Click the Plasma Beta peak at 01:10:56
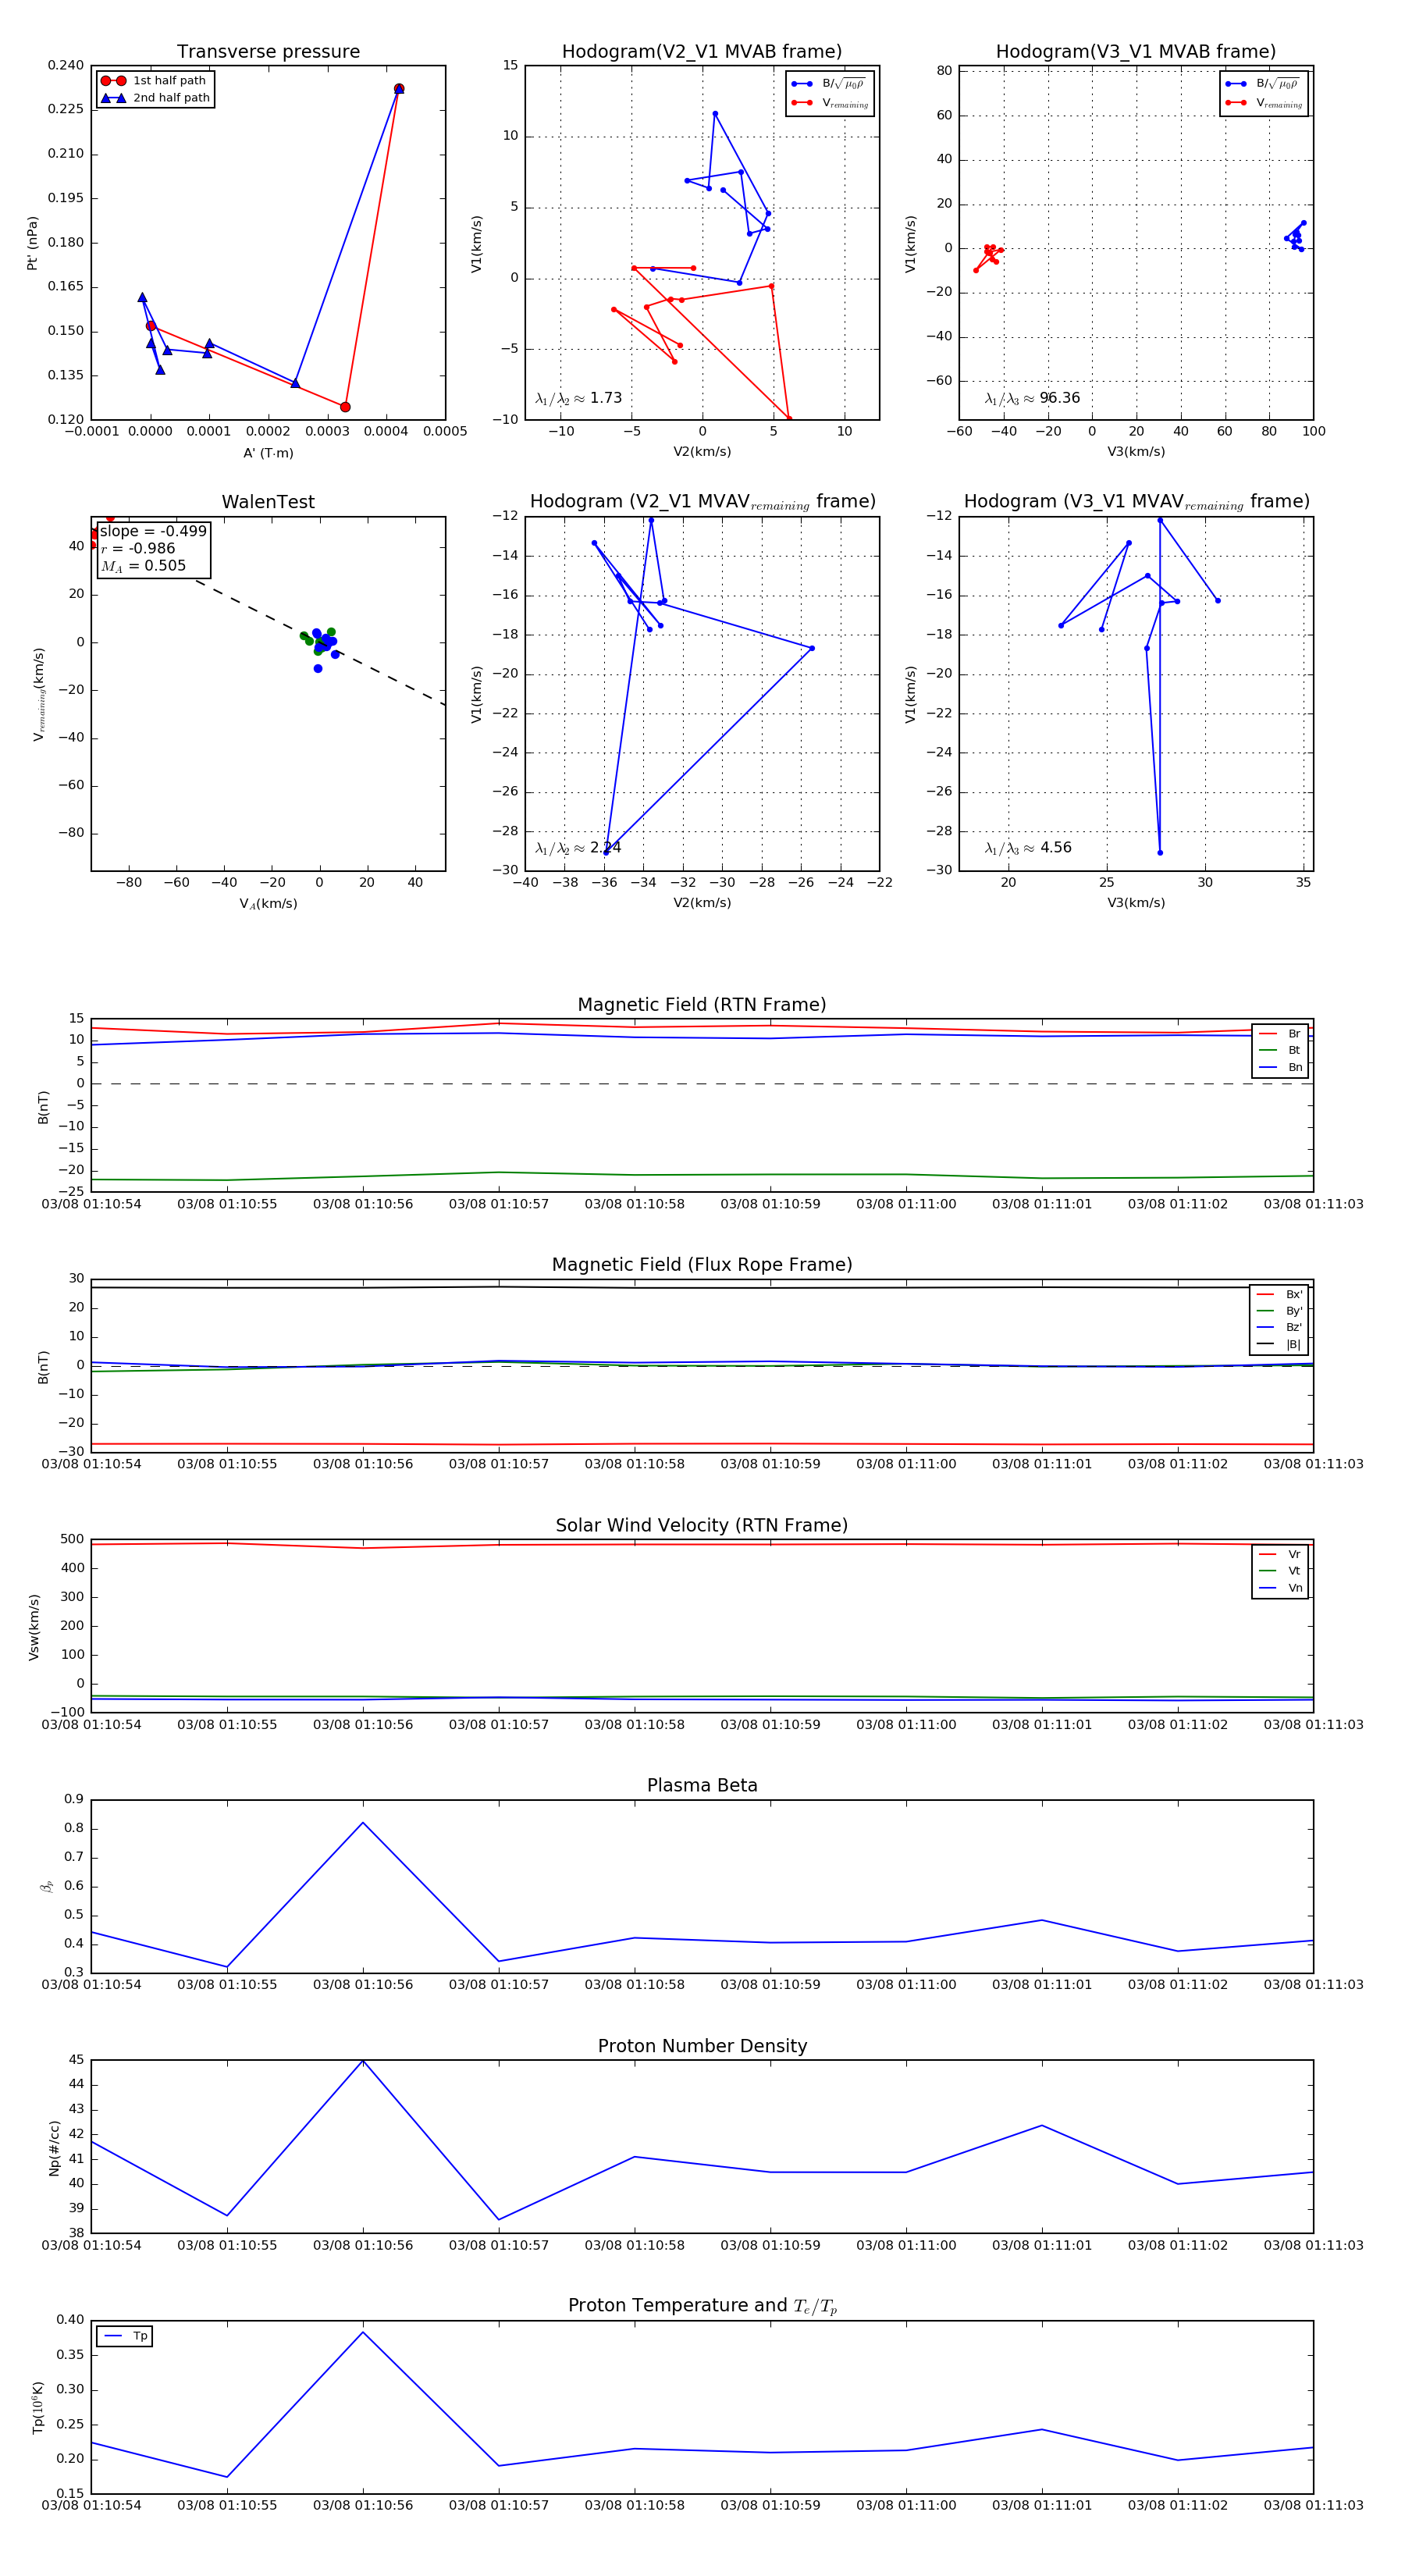This screenshot has height=2576, width=1405. pos(363,1822)
